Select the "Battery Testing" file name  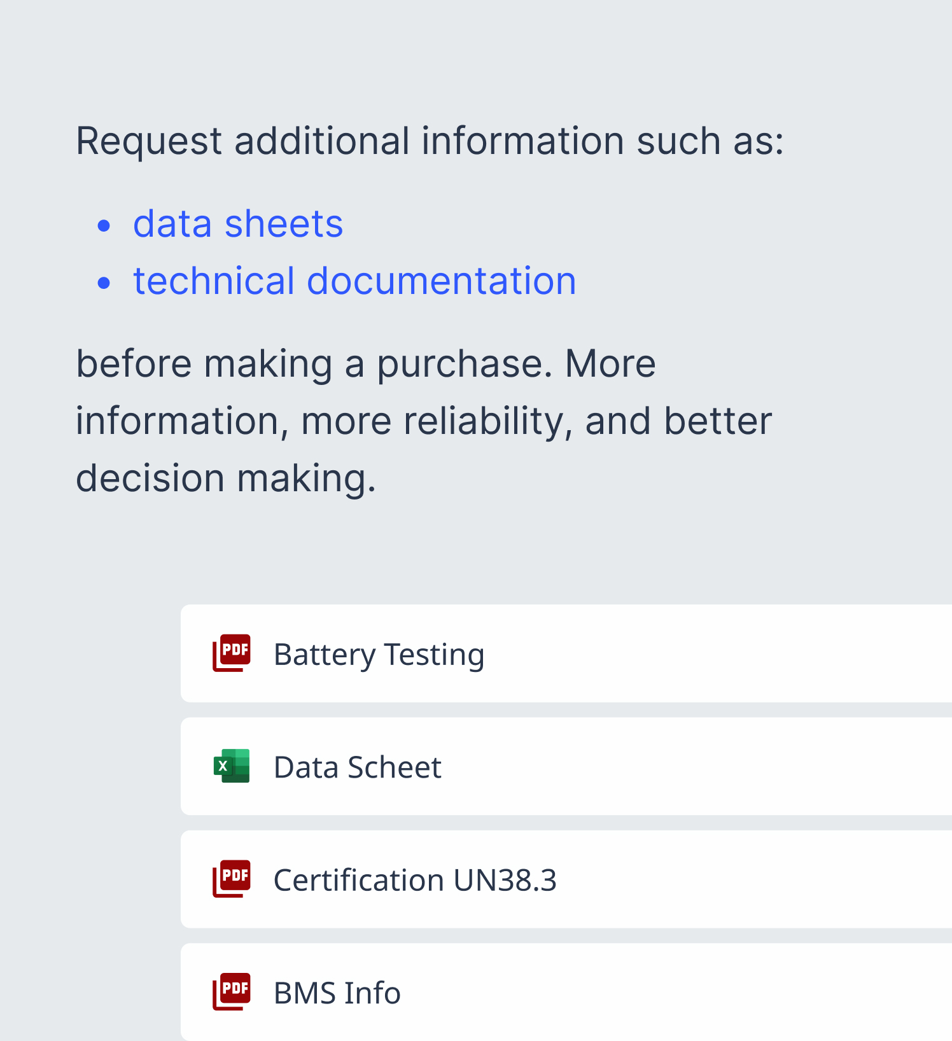tap(379, 654)
